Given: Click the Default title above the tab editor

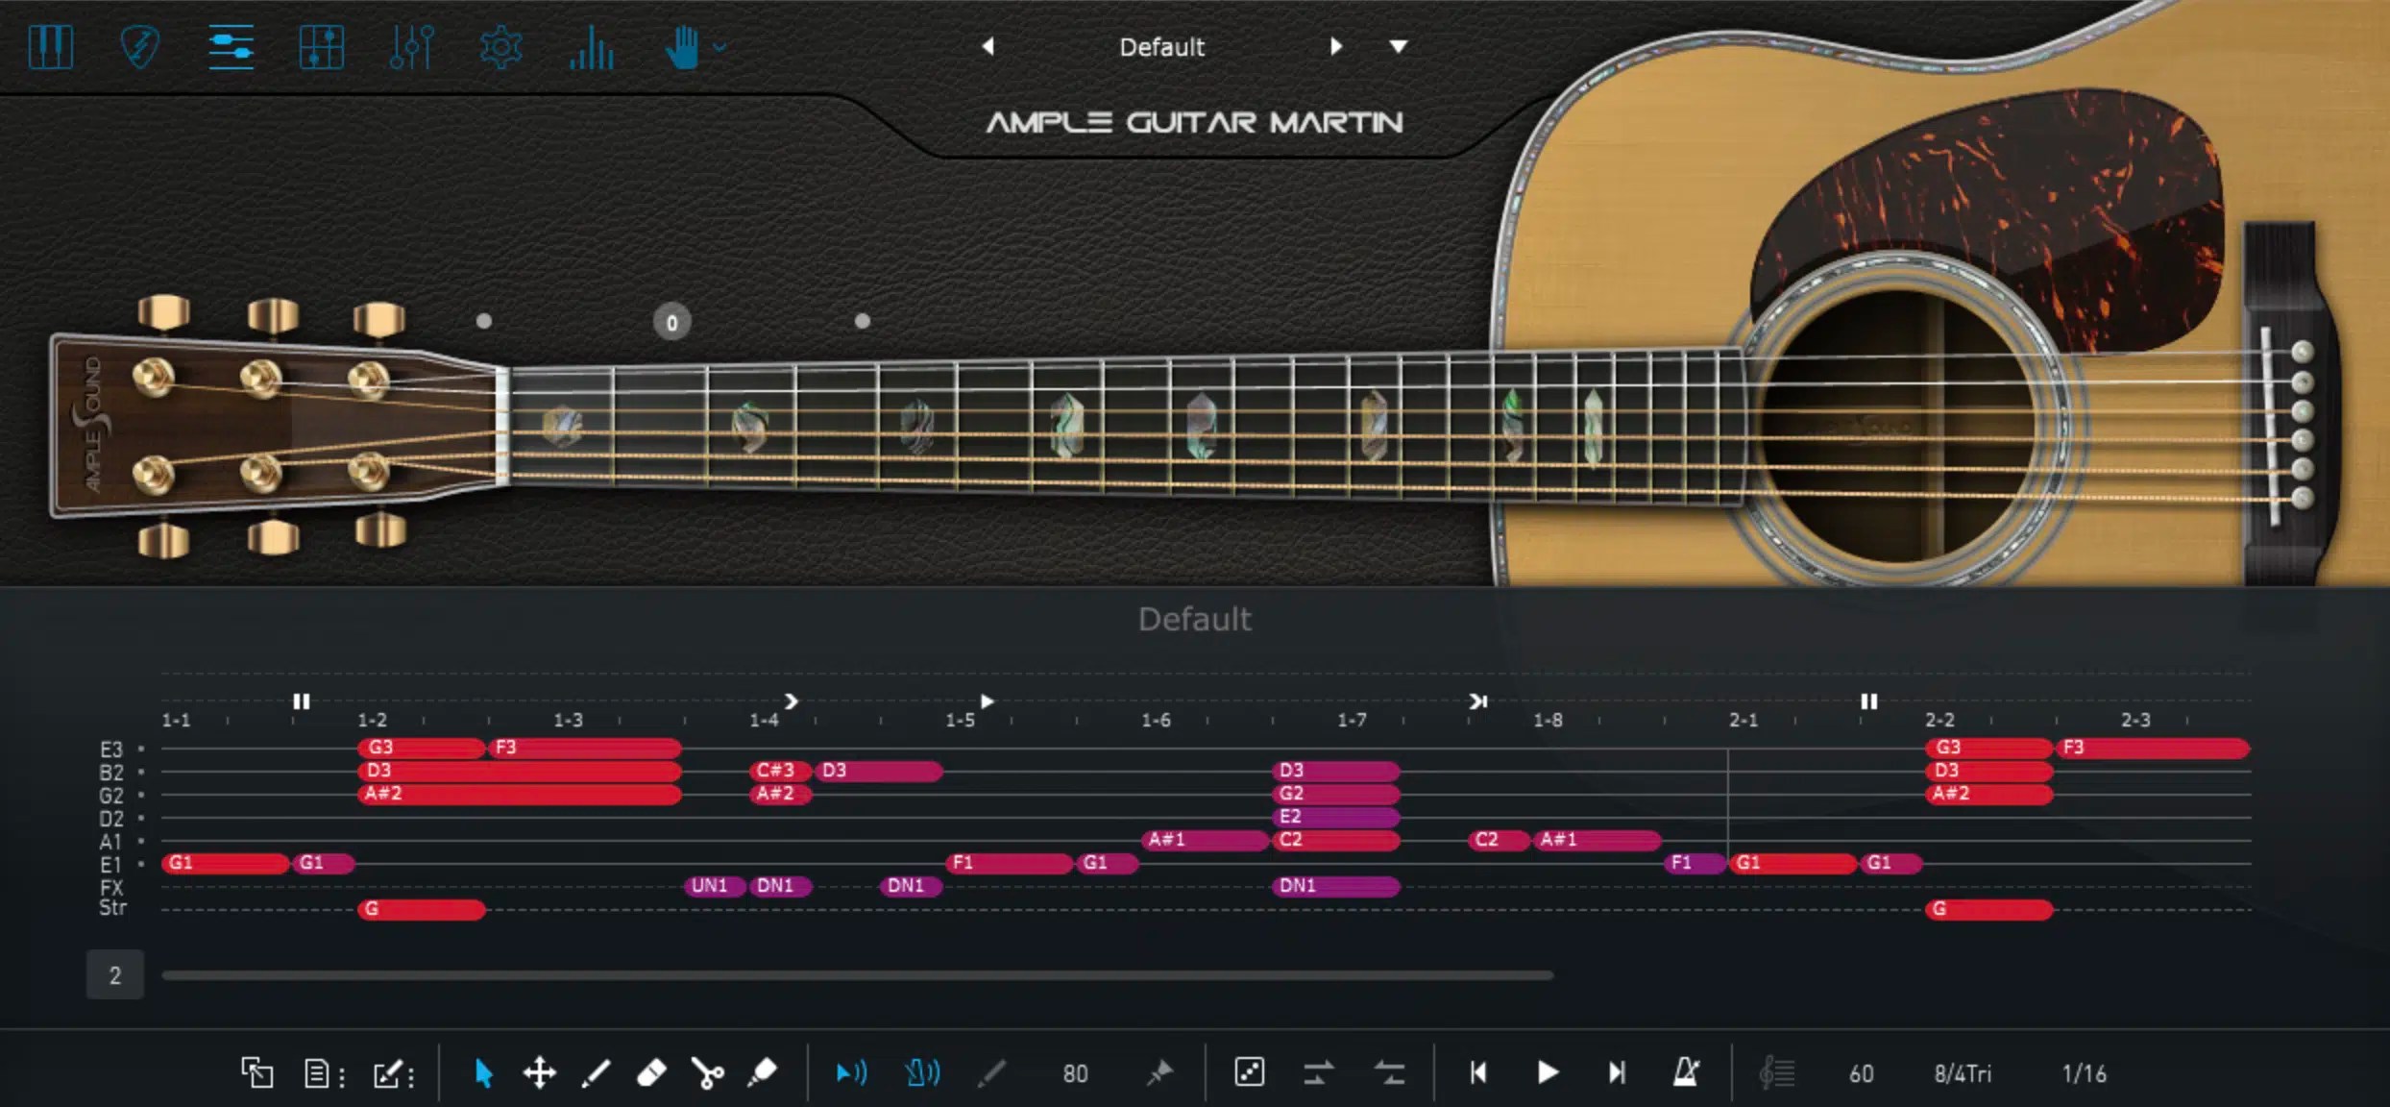Looking at the screenshot, I should coord(1194,620).
